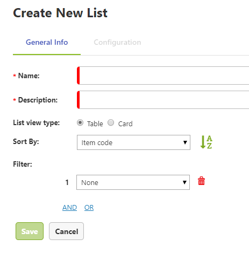Click the Sort By dropdown arrow
The image size is (249, 267).
[185, 142]
